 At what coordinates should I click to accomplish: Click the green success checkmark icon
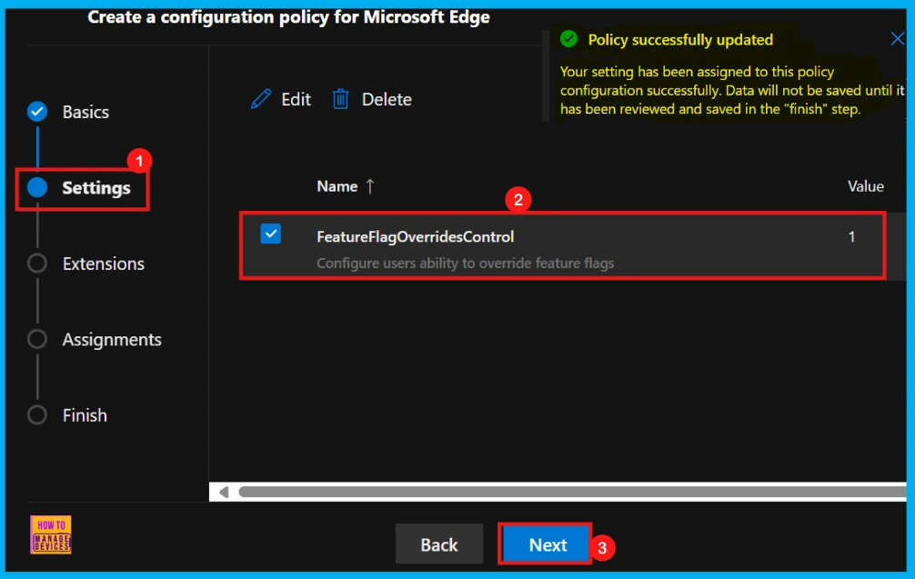click(568, 39)
